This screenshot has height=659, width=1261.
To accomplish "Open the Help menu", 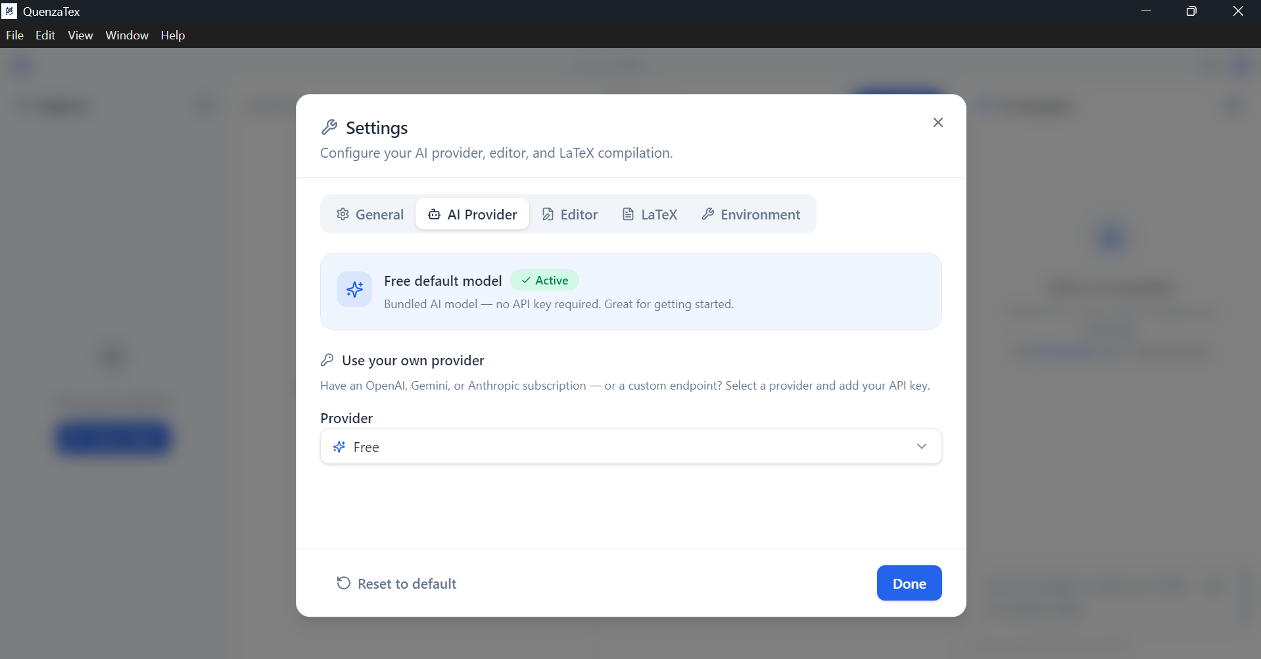I will pyautogui.click(x=173, y=35).
